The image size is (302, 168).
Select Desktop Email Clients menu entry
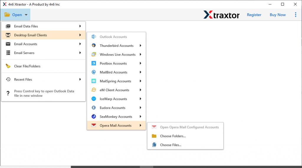coord(43,35)
